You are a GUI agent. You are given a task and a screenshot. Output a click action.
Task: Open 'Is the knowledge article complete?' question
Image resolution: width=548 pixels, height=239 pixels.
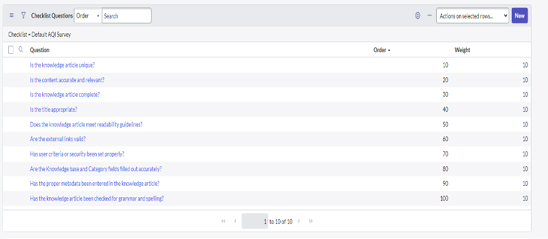pos(65,94)
